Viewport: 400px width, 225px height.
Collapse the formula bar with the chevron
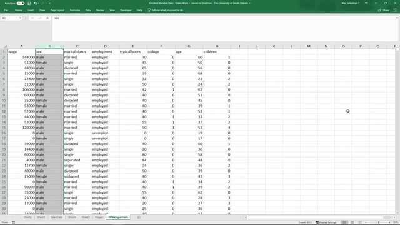coord(397,18)
